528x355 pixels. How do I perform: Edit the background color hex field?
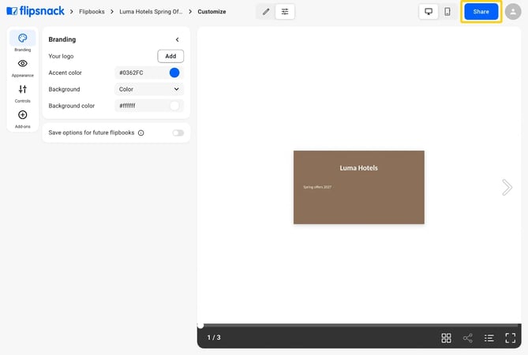point(140,106)
